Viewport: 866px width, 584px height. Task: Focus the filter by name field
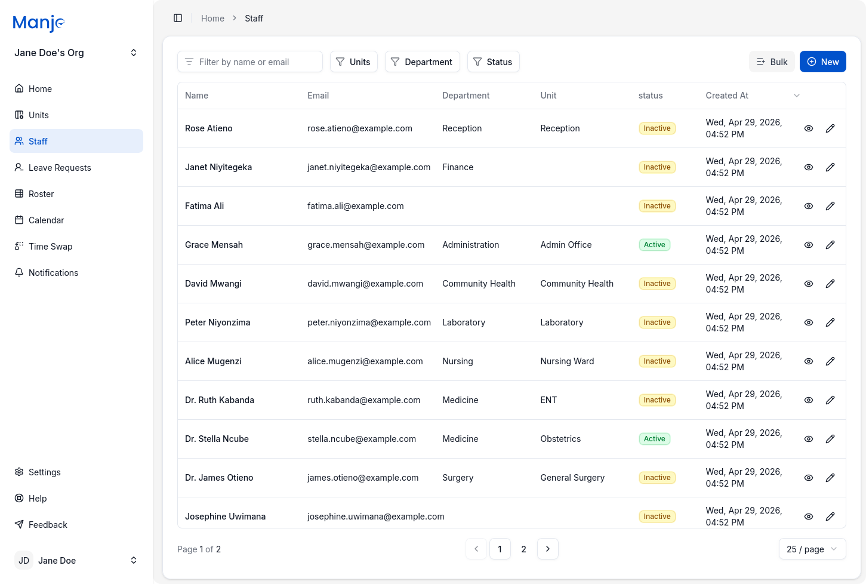(x=250, y=62)
